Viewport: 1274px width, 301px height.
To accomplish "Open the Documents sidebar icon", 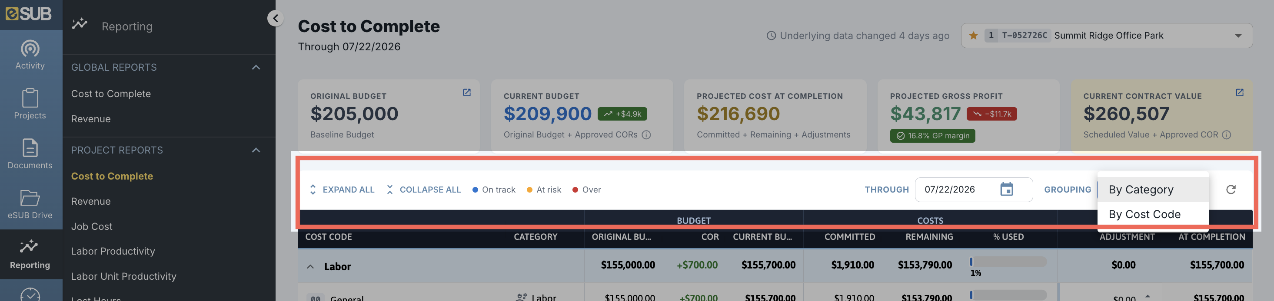I will (30, 147).
